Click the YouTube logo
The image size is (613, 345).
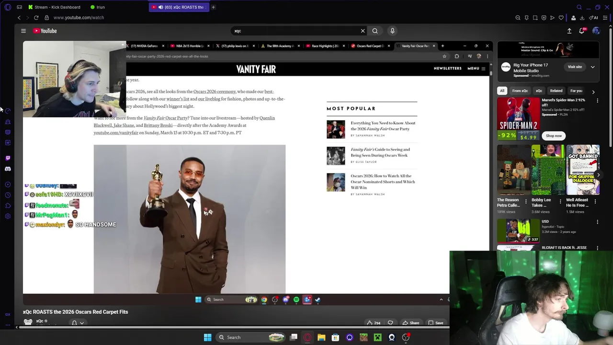tap(45, 31)
